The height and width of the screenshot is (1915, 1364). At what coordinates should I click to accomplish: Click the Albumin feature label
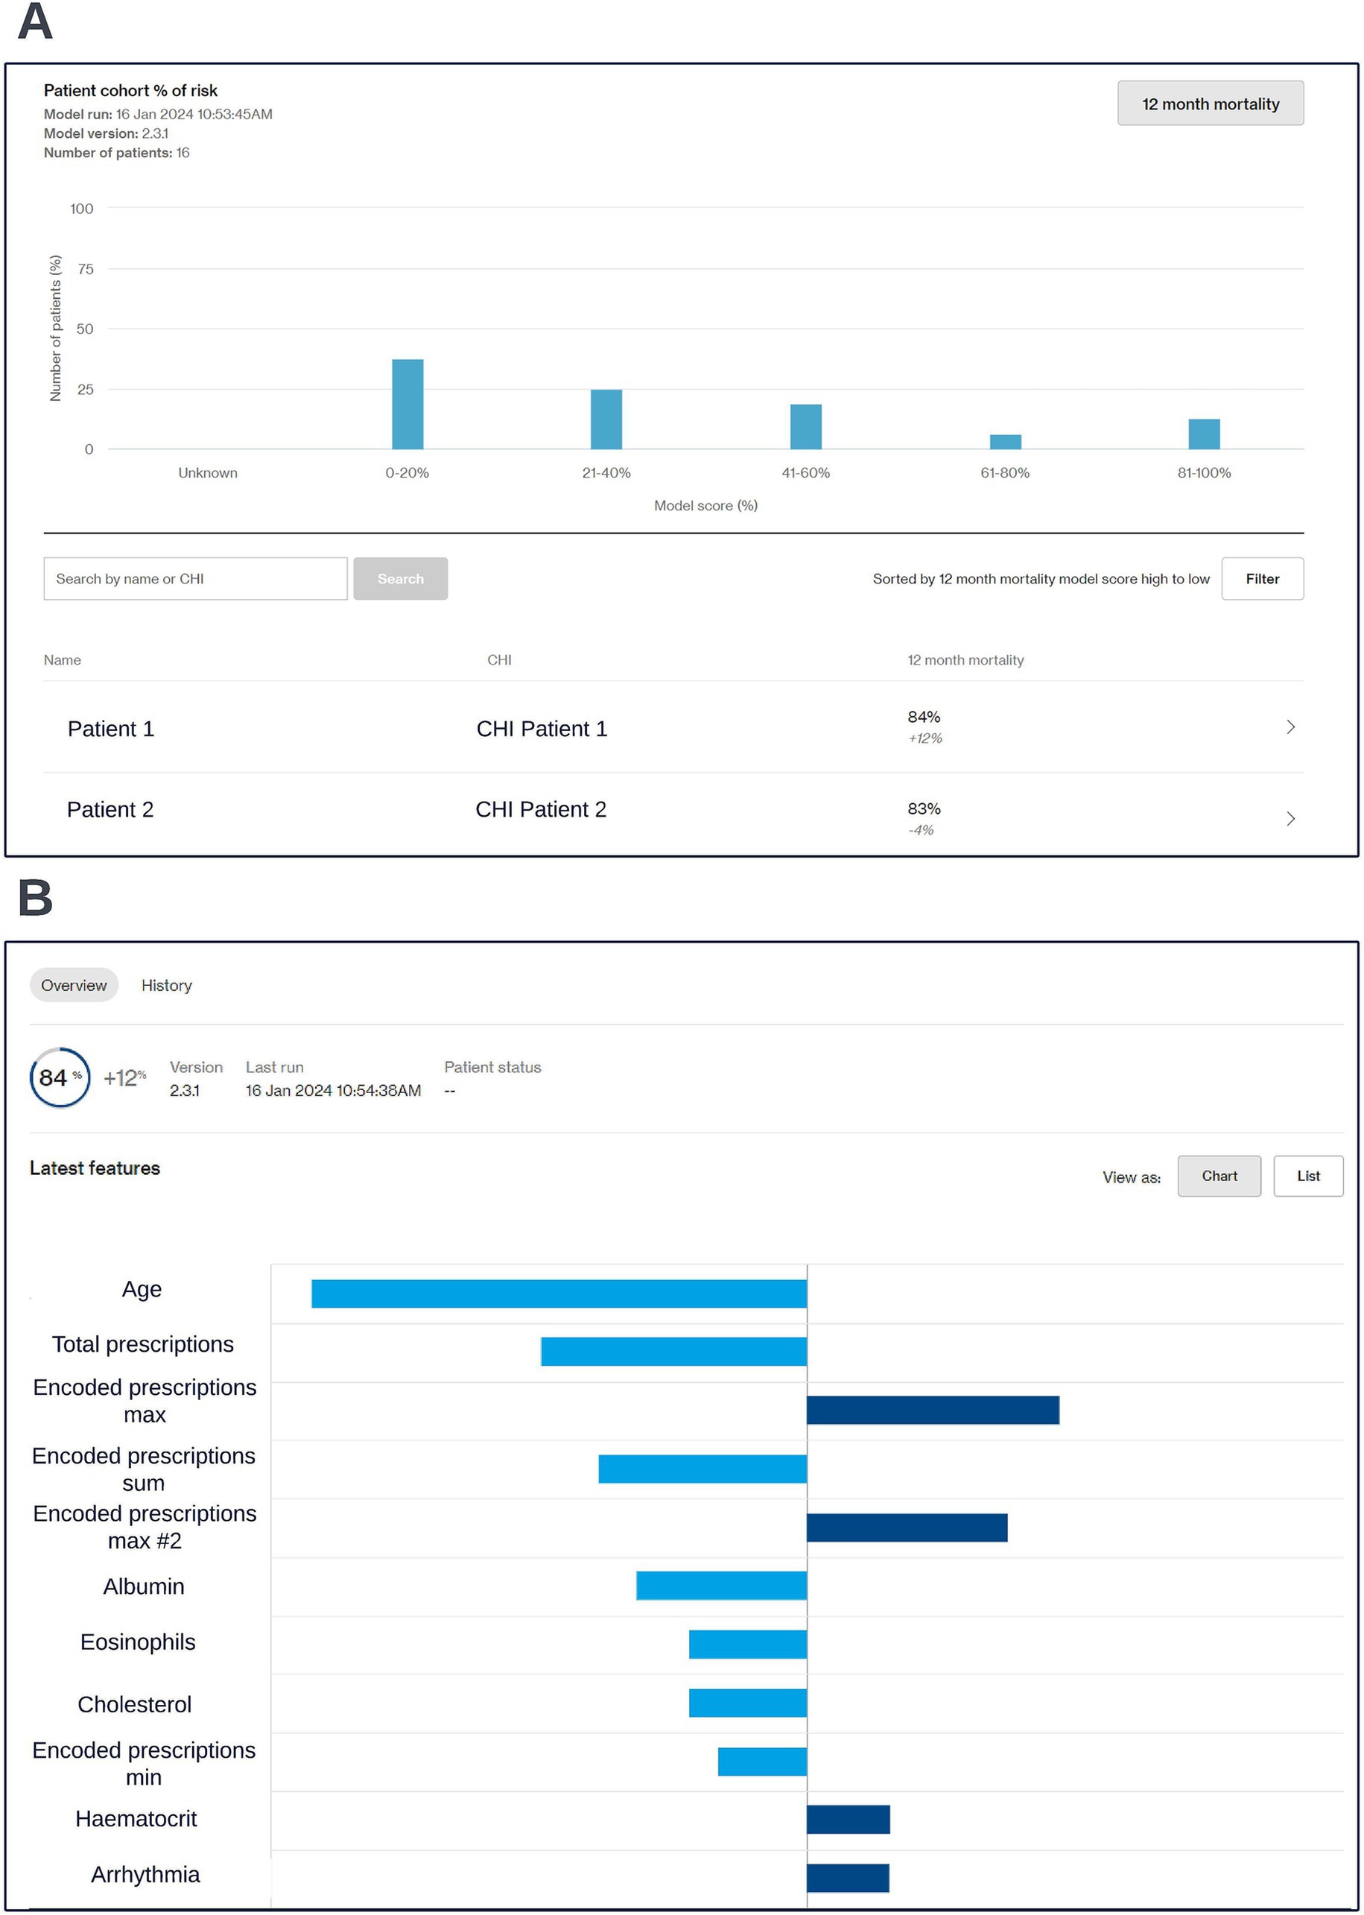(x=144, y=1586)
